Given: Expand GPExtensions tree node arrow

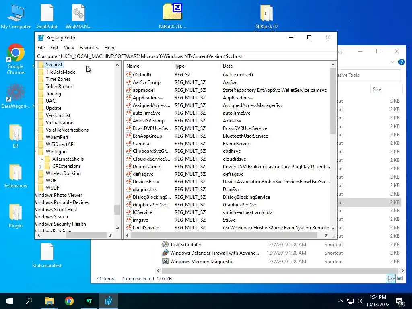Looking at the screenshot, I should (40, 166).
